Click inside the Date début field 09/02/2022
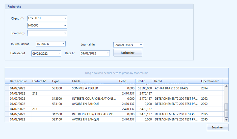237x139 pixels. pyautogui.click(x=44, y=54)
